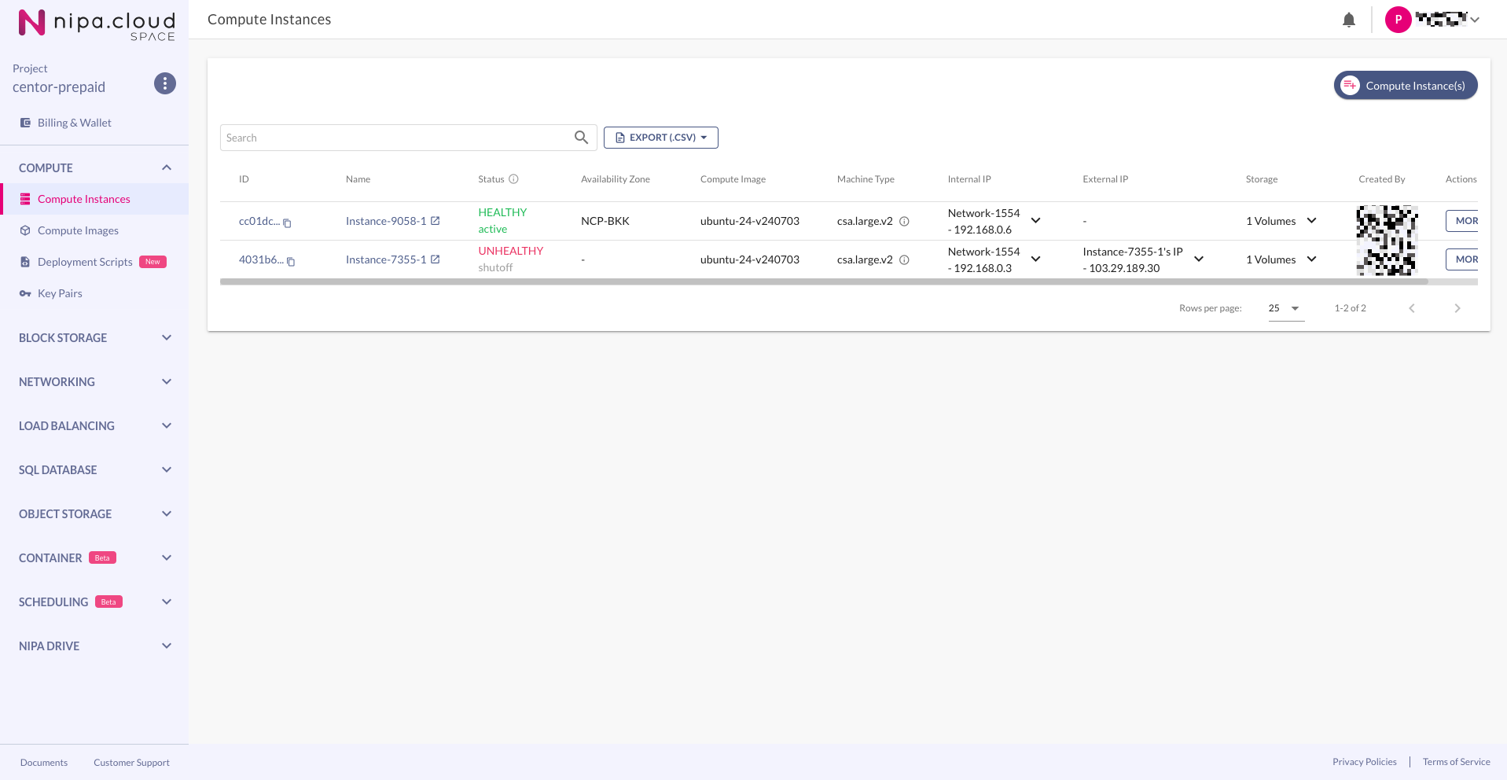Image resolution: width=1507 pixels, height=780 pixels.
Task: Expand the SQL DATABASE section
Action: [167, 469]
